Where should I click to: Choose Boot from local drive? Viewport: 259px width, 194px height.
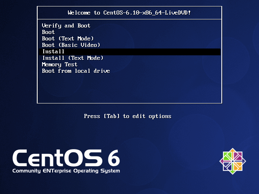(76, 71)
